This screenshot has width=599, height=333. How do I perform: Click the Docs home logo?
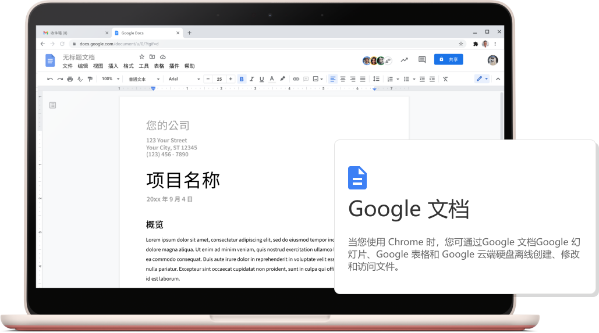click(x=50, y=60)
